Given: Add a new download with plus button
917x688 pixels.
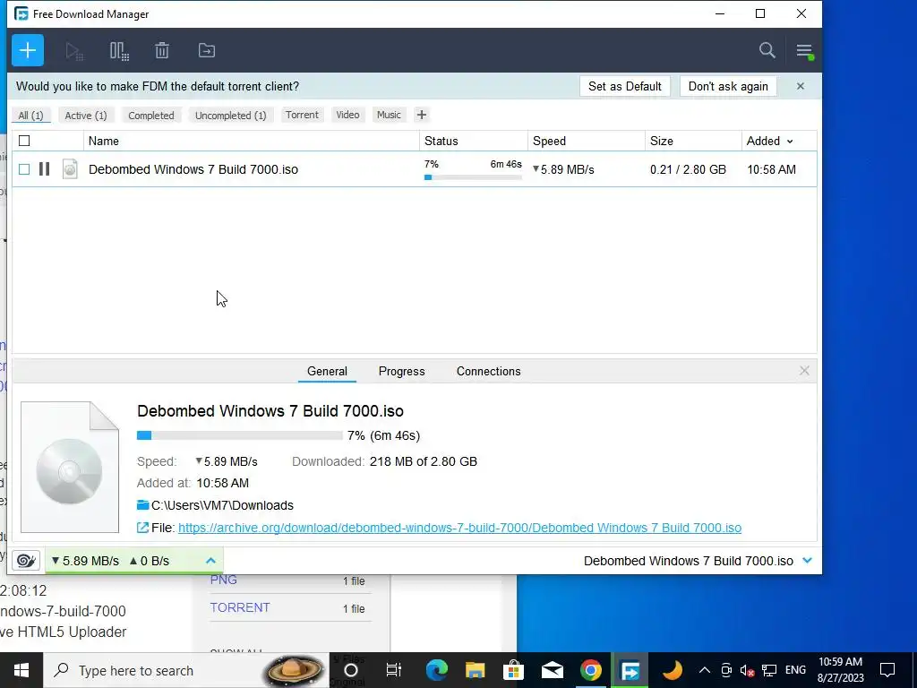Looking at the screenshot, I should [x=28, y=50].
